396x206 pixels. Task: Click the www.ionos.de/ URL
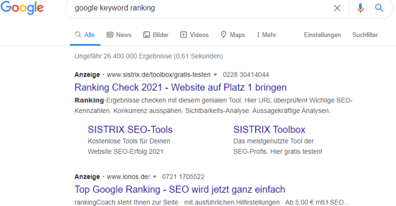click(128, 177)
